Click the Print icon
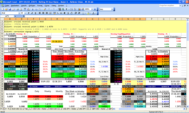This screenshot has height=113, width=189. (x=17, y=9)
